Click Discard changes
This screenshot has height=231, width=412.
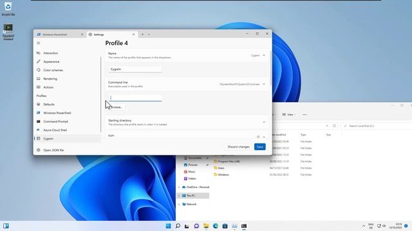pyautogui.click(x=239, y=147)
